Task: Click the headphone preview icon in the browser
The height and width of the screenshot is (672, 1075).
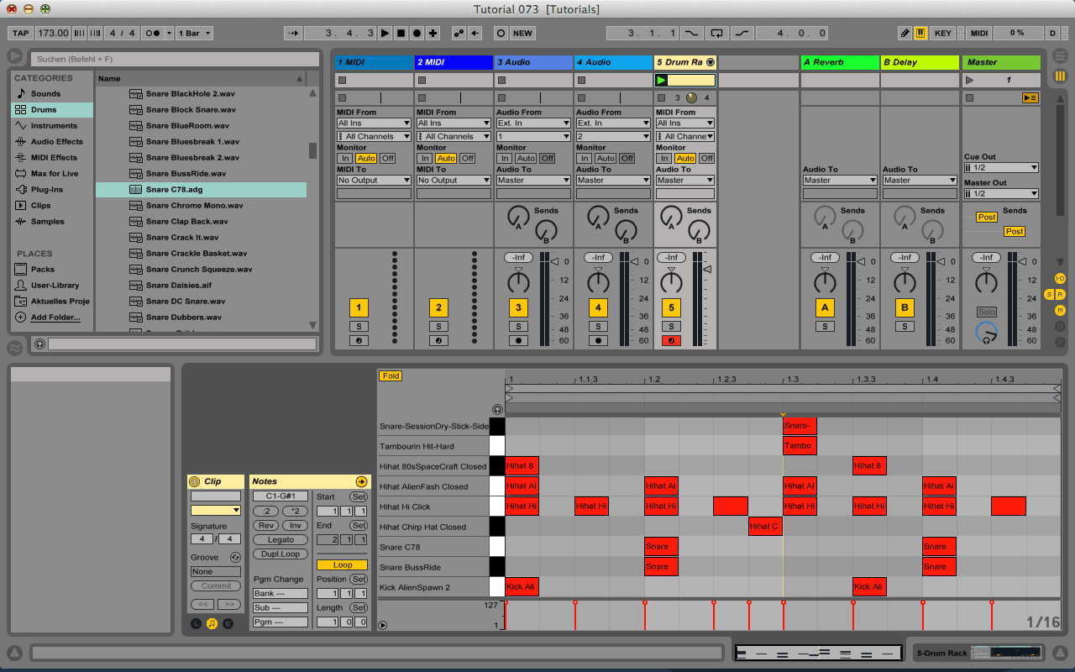Action: [x=39, y=344]
